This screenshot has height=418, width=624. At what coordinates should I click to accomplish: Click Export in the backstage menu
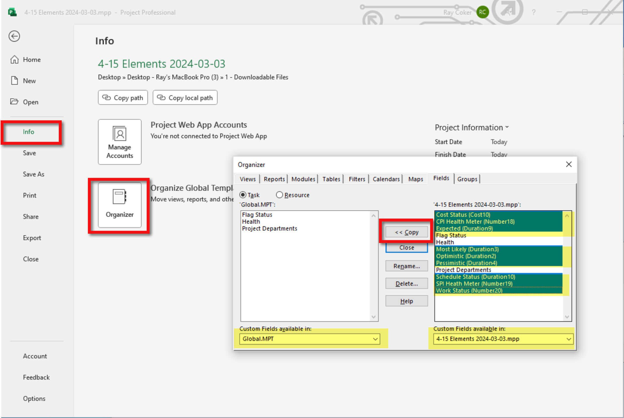point(32,238)
